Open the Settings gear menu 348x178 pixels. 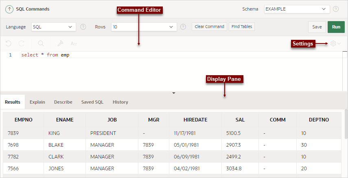(x=335, y=43)
